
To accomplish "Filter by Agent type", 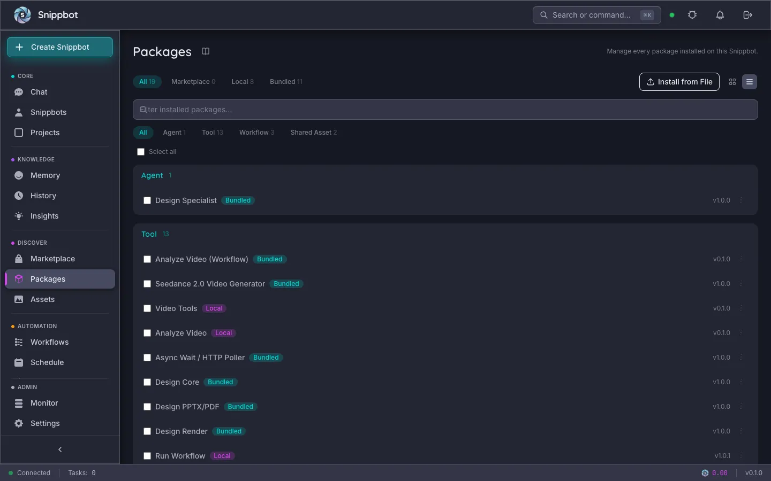I will (x=174, y=133).
